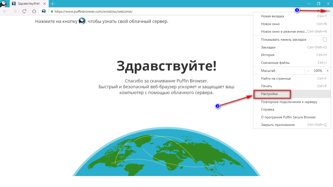Click the Puffin button in the page text
The image size is (333, 187).
tap(82, 21)
